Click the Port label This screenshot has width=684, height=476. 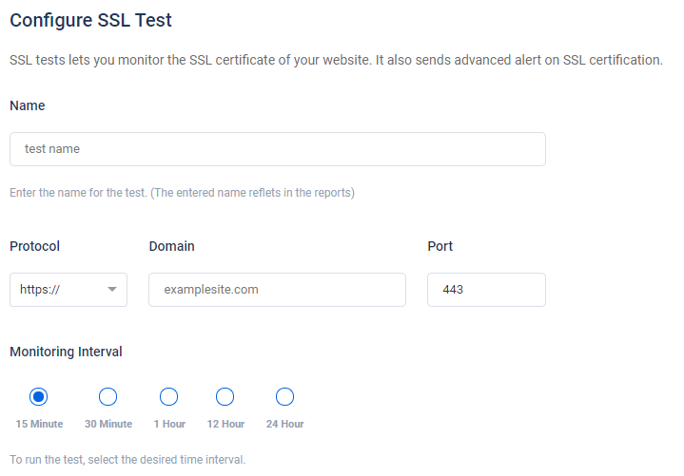coord(440,246)
